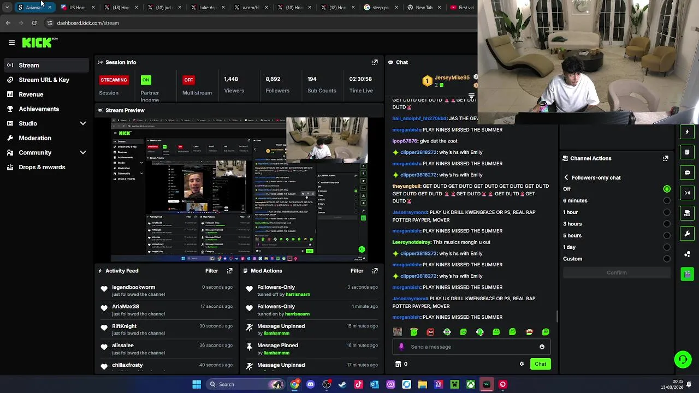
Task: Pick the red angry face emote
Action: pos(430,332)
